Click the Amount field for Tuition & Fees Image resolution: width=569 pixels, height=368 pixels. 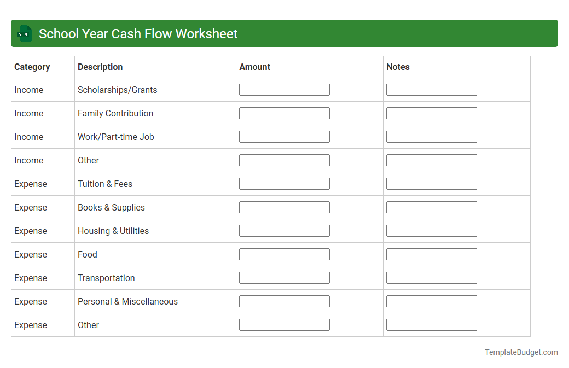coord(284,183)
